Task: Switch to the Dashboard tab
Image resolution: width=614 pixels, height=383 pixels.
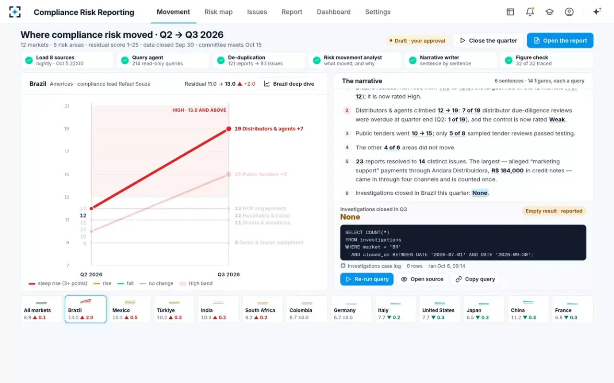Action: pyautogui.click(x=334, y=12)
